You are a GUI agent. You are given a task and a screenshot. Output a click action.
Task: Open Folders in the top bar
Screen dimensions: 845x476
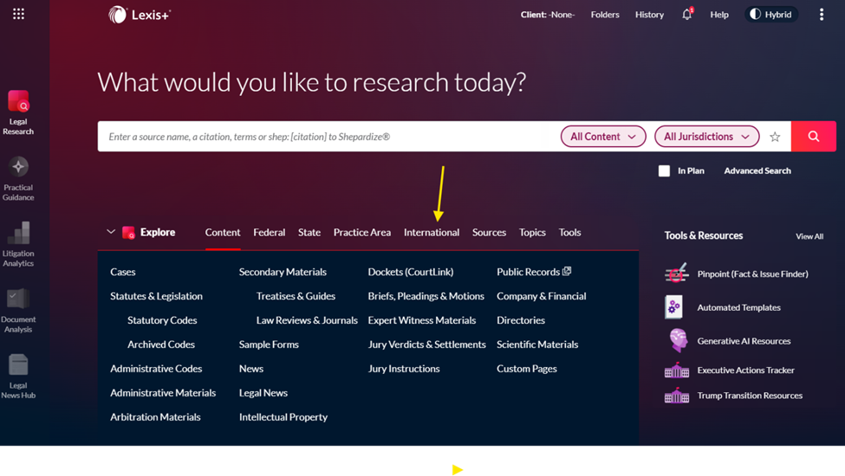point(605,15)
